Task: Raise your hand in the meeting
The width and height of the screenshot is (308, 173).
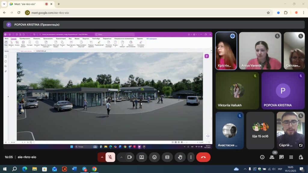Action: [180, 157]
